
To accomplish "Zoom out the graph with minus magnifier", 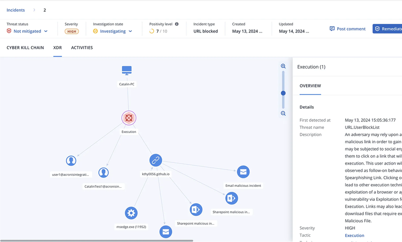I will click(283, 113).
